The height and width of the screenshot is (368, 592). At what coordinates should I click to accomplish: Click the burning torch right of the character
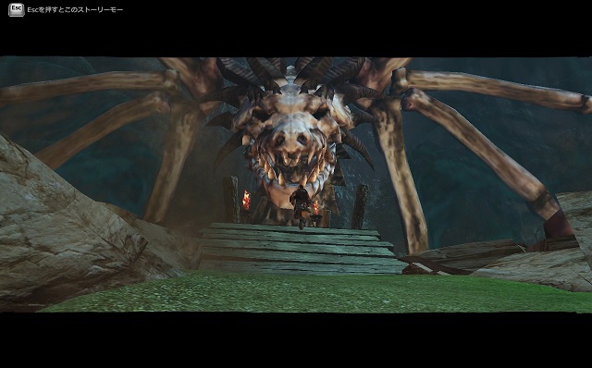tap(315, 208)
